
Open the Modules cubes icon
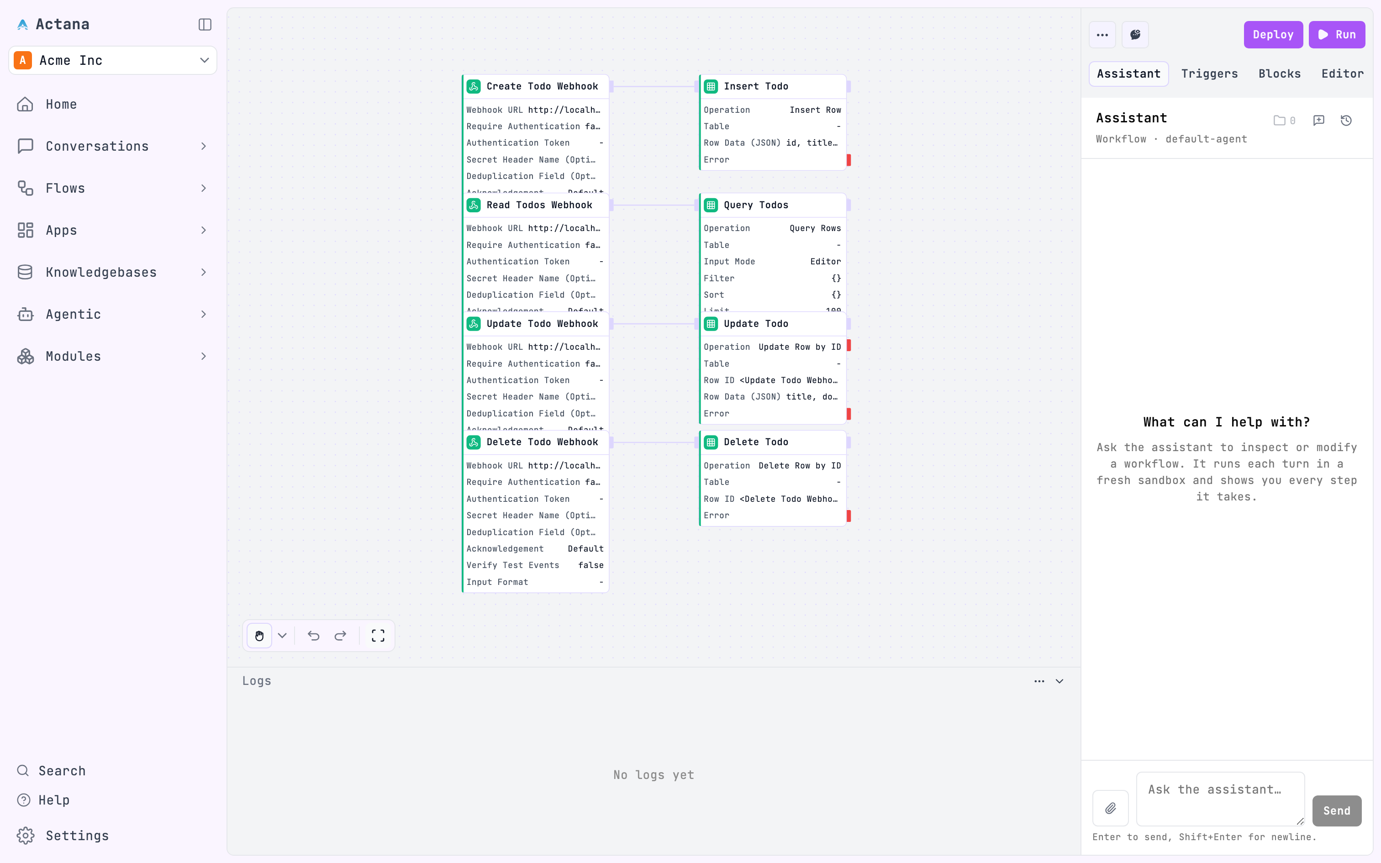[25, 356]
